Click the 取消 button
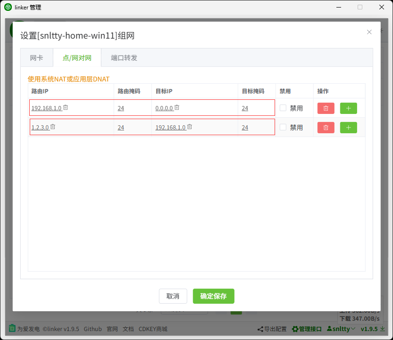Viewport: 393px width, 340px height. tap(173, 296)
